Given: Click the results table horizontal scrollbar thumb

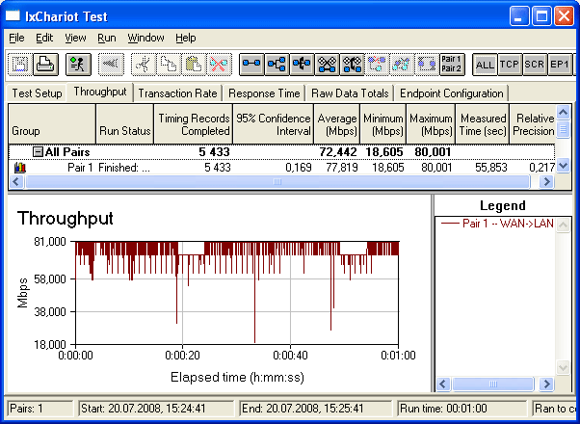Looking at the screenshot, I should [277, 182].
